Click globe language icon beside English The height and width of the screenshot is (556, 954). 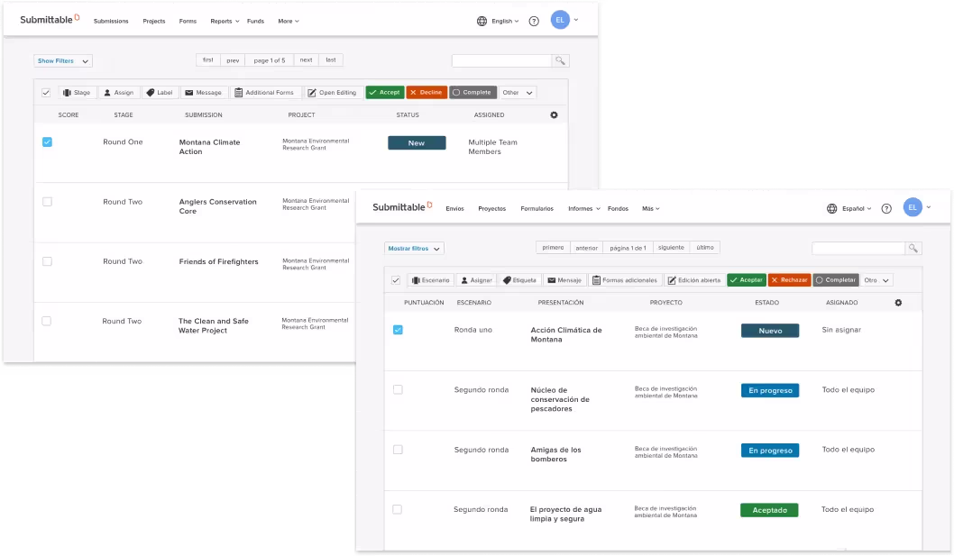[x=482, y=22]
